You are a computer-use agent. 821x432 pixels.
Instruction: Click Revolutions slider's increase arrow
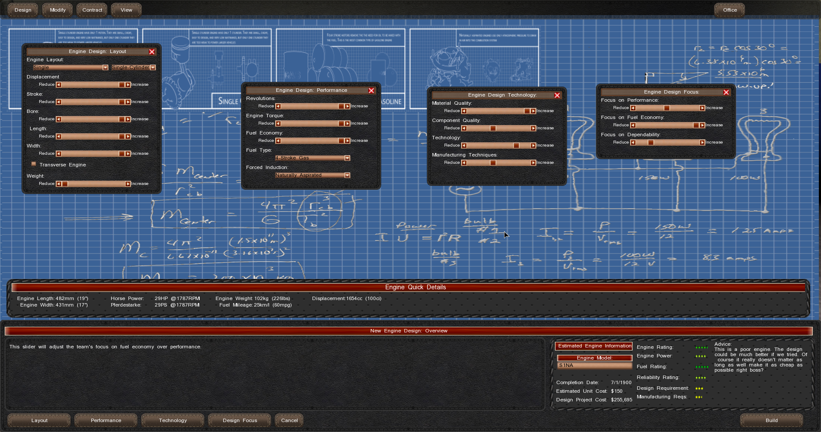coord(347,106)
